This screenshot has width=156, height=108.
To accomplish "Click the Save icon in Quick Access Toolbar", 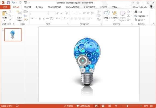I will pos(8,3).
